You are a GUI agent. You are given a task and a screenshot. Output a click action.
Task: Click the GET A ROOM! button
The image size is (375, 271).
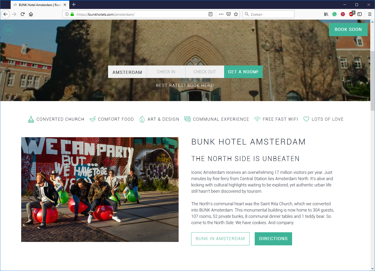(243, 72)
